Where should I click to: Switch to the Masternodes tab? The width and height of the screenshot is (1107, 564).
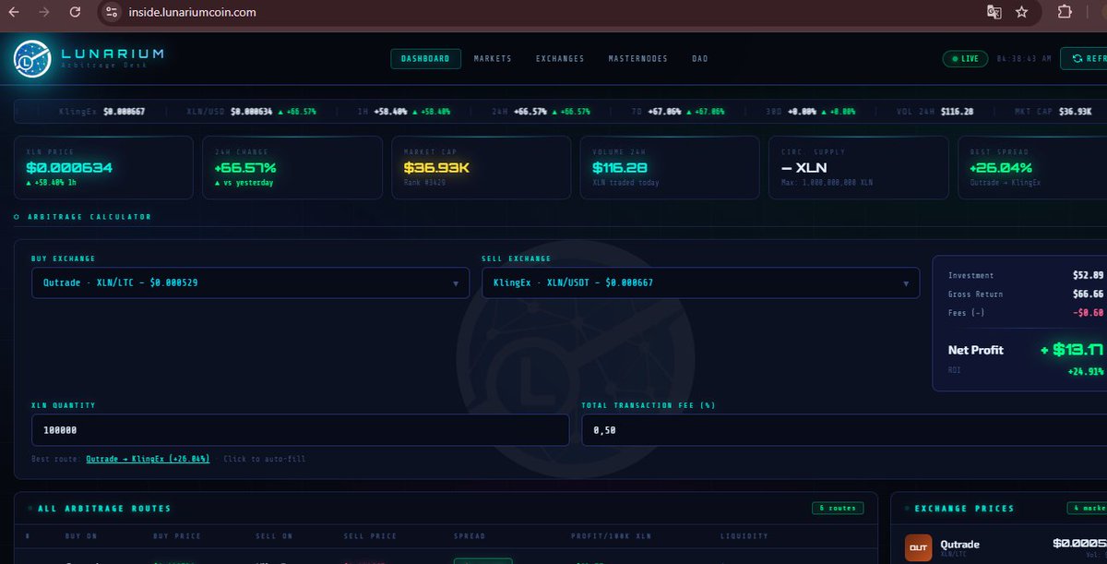pyautogui.click(x=637, y=59)
